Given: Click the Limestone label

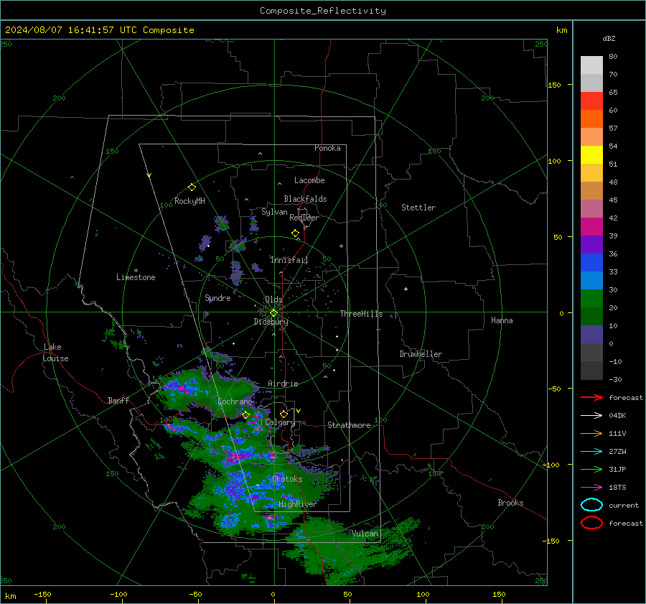Looking at the screenshot, I should (x=136, y=277).
